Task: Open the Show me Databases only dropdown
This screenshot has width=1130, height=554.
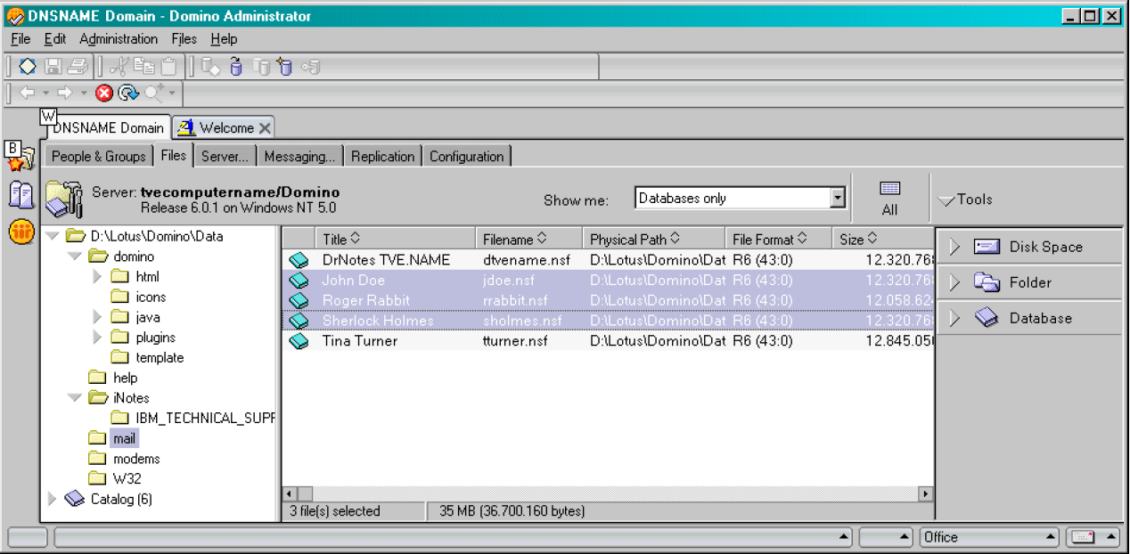Action: (838, 199)
